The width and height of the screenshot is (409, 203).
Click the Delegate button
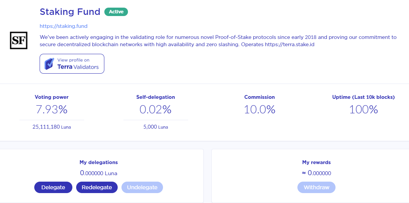[x=53, y=187]
